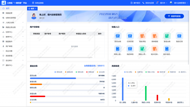
Task: Toggle 家庭台账 legend in 基础台账 chart
Action: (x=69, y=72)
